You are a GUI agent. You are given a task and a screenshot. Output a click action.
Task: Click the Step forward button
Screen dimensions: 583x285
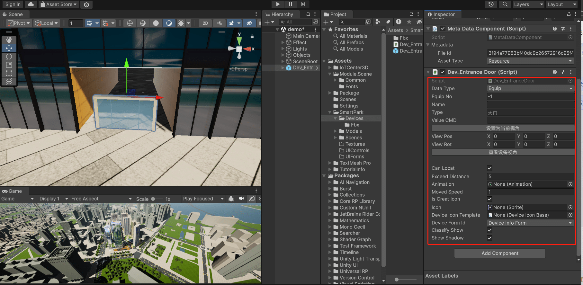pyautogui.click(x=303, y=4)
